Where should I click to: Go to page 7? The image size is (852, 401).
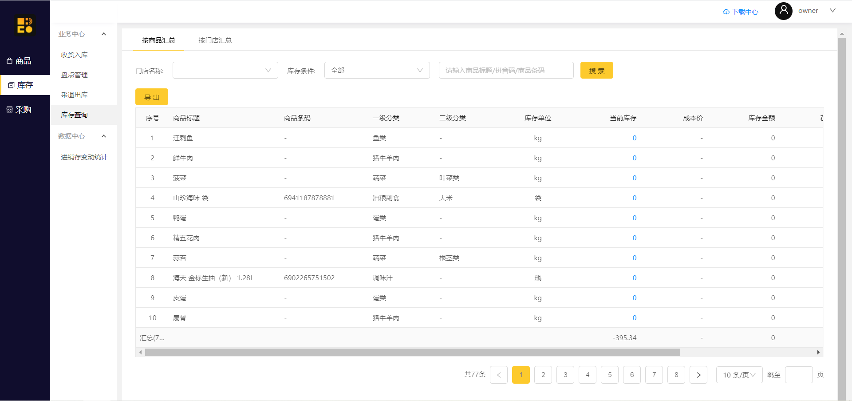pos(654,375)
